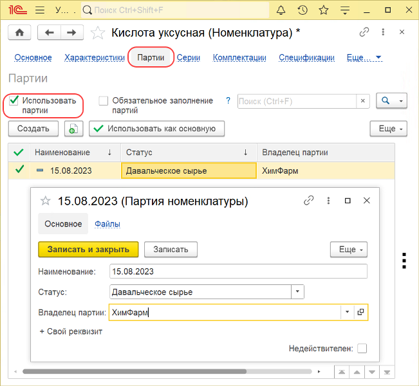This screenshot has height=386, width=419.
Task: Open favorites star in title bar
Action: pyautogui.click(x=324, y=10)
